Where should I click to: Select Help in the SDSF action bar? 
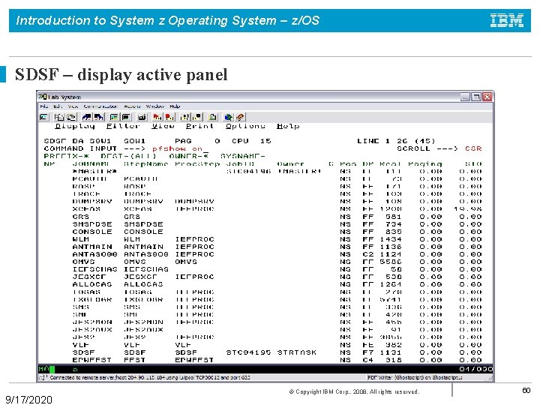point(288,126)
